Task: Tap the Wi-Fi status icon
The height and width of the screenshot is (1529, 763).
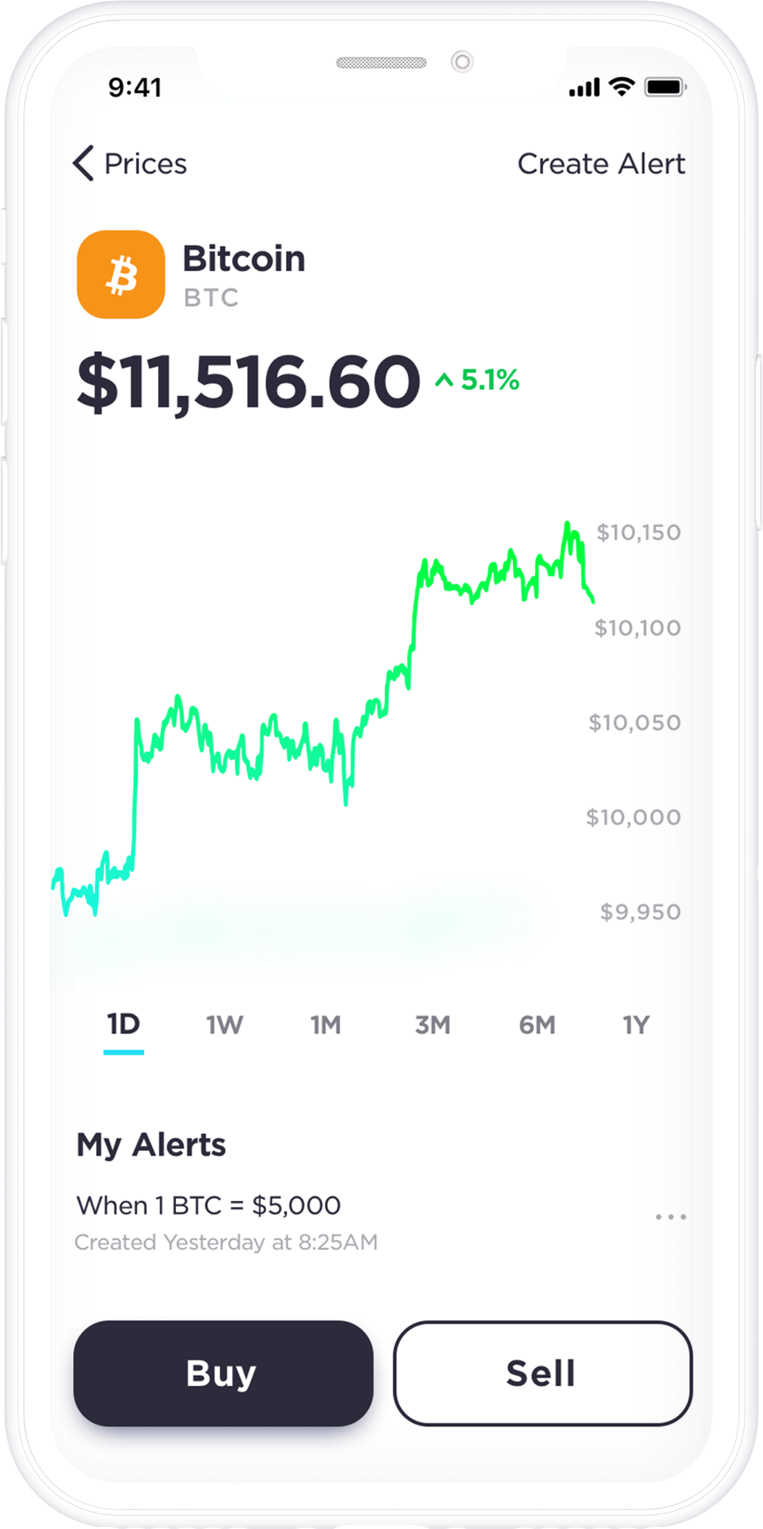Action: (621, 87)
